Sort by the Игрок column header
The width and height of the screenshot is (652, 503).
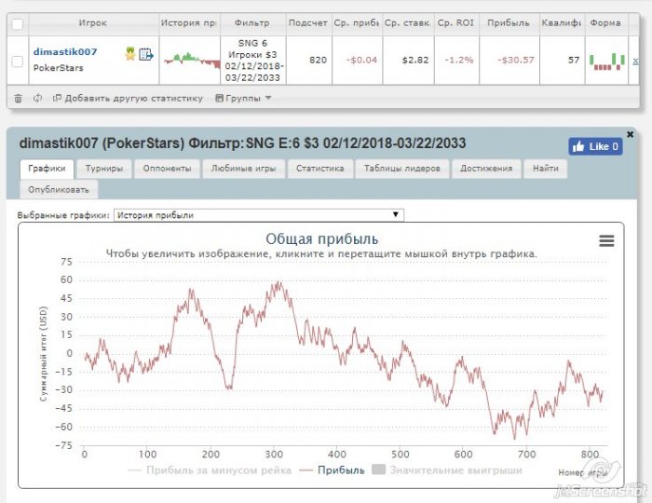93,23
